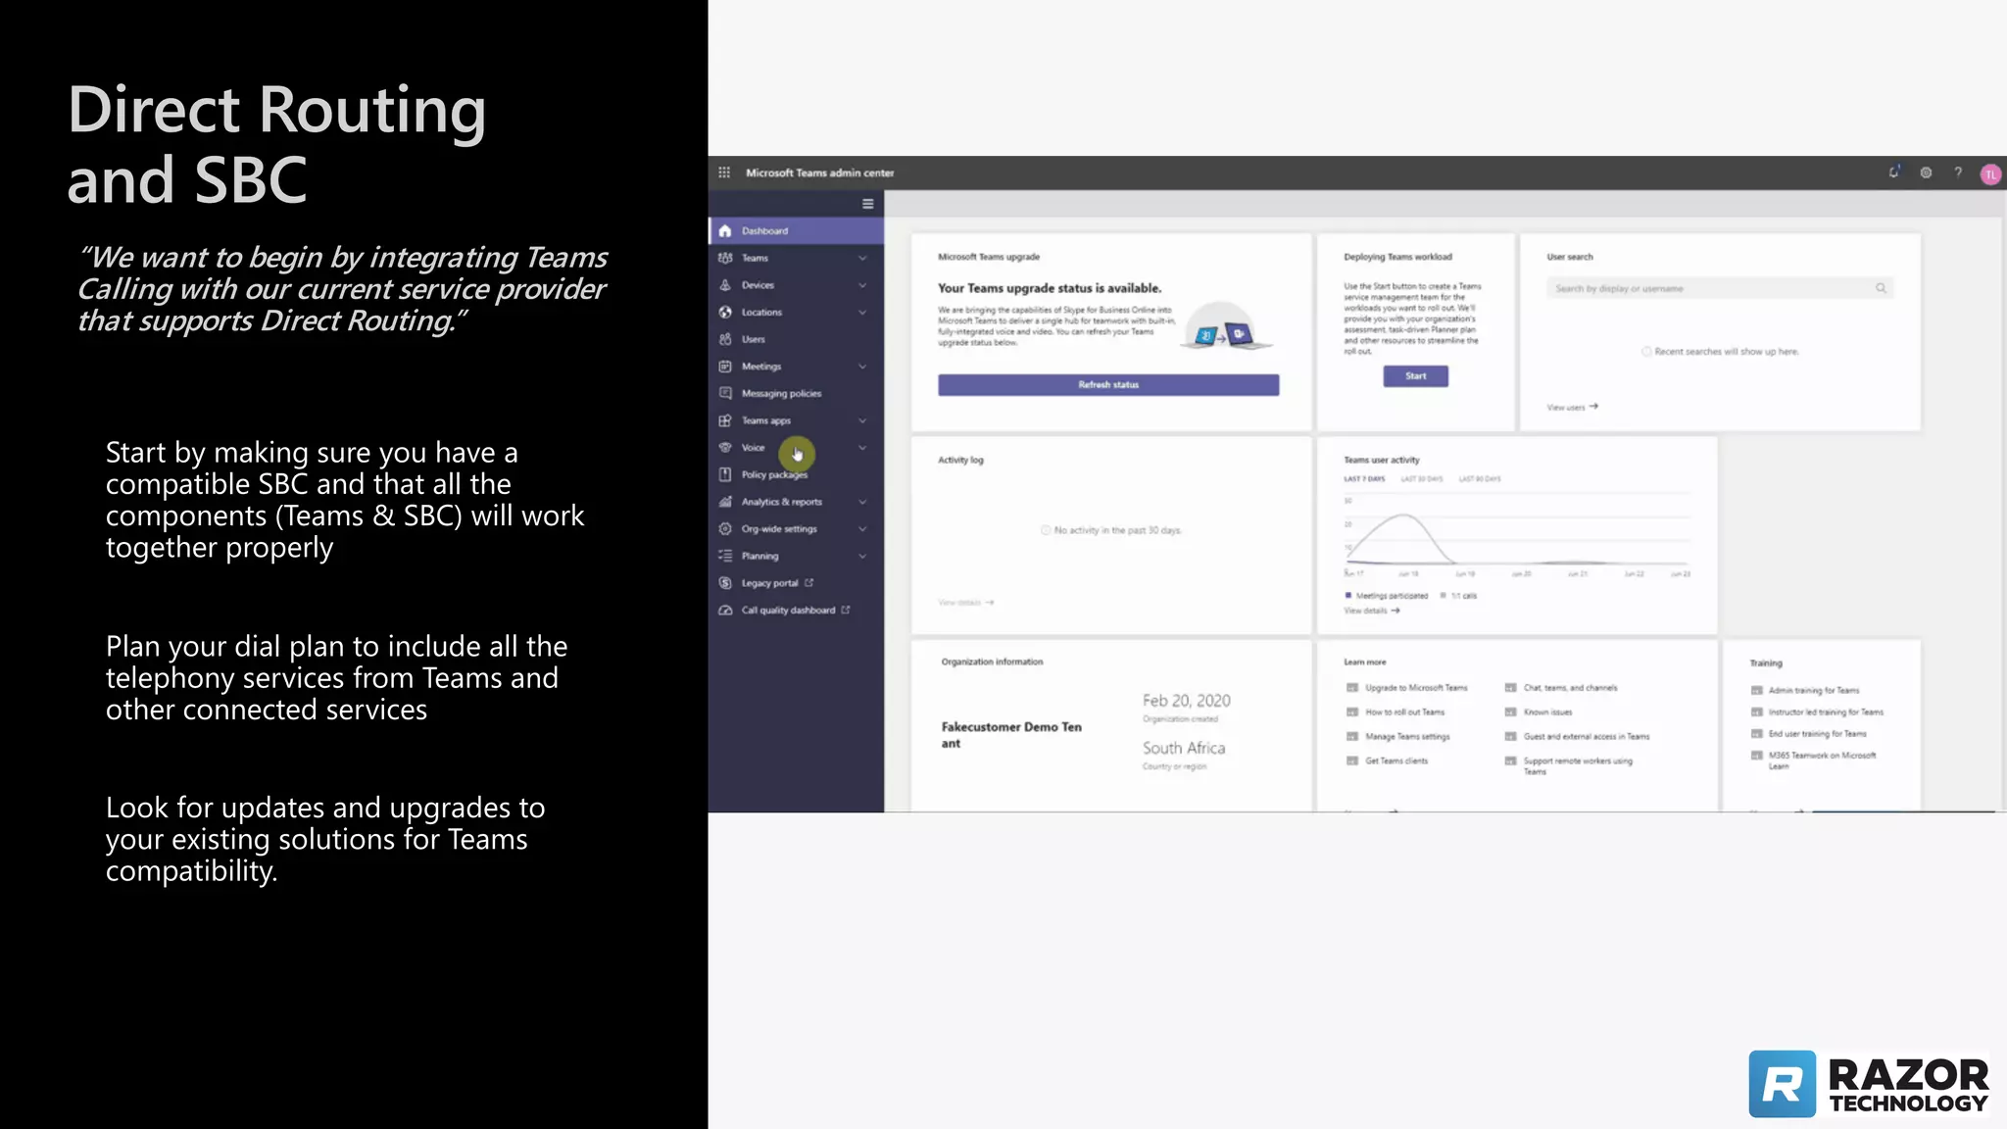
Task: Switch to LAST 90 DAYS tab
Action: coord(1480,479)
